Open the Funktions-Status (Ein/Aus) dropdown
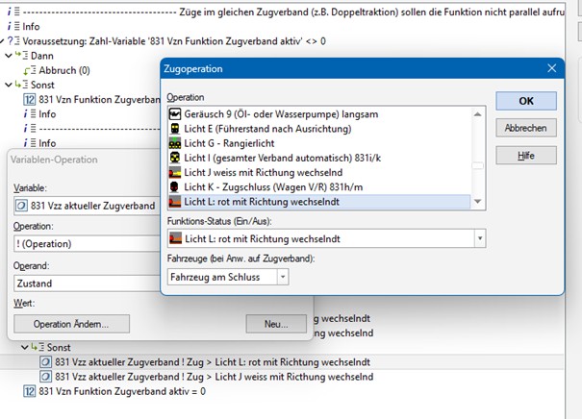Viewport: 582px width, 419px height. coord(478,238)
